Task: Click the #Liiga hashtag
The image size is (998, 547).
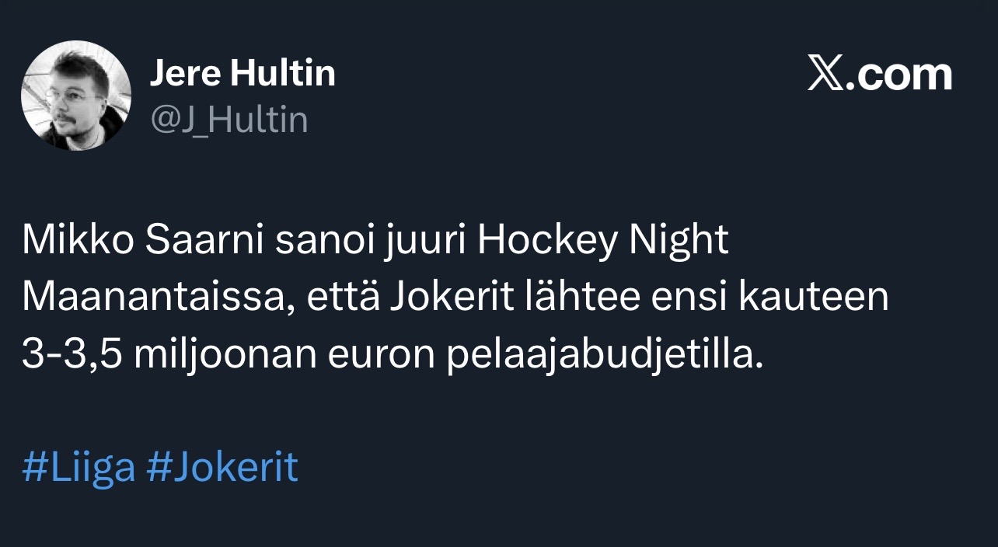Action: [x=79, y=467]
